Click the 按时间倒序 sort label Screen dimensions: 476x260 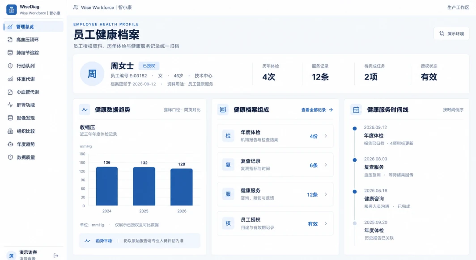(x=453, y=110)
